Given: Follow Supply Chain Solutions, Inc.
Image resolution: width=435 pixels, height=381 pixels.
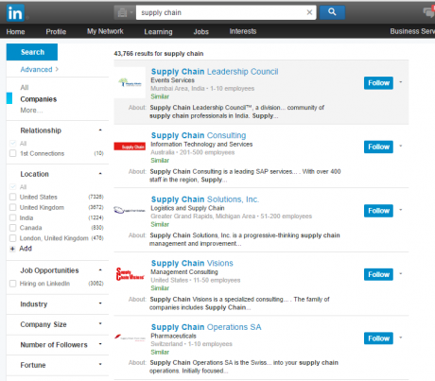Looking at the screenshot, I should (x=378, y=211).
